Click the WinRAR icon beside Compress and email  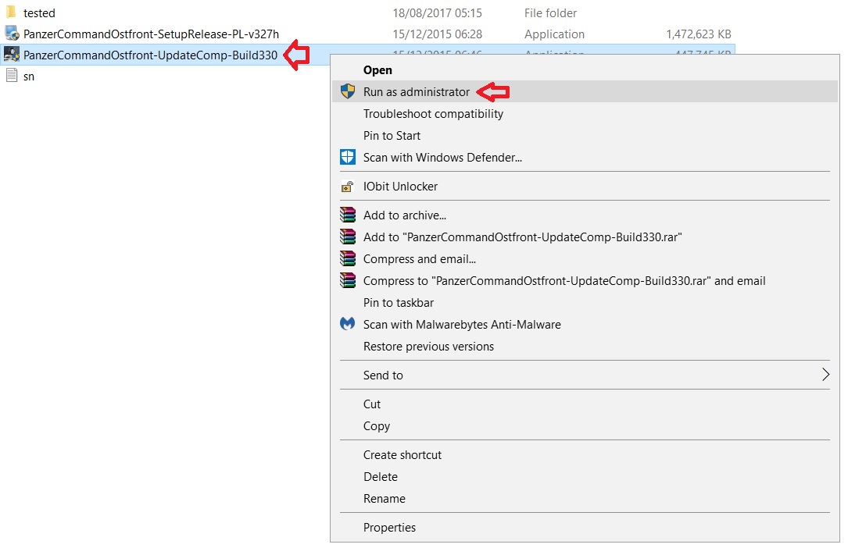click(x=348, y=258)
